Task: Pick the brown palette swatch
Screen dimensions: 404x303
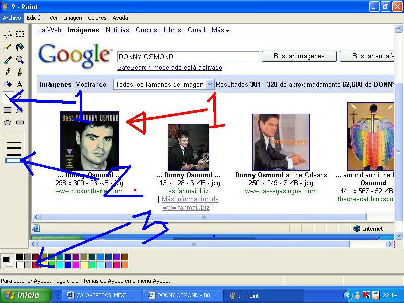Action: pyautogui.click(x=124, y=257)
